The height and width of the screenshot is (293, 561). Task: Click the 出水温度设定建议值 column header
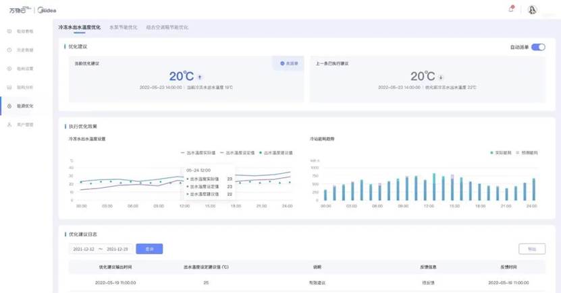206,267
